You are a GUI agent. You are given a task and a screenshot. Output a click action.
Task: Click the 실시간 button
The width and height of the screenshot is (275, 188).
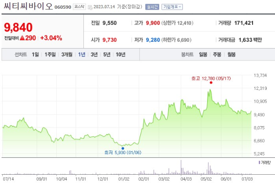point(152,7)
